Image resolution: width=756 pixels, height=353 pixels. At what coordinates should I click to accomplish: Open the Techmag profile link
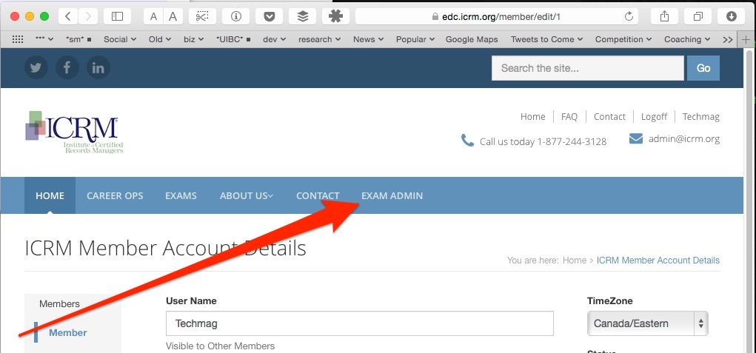pyautogui.click(x=700, y=116)
